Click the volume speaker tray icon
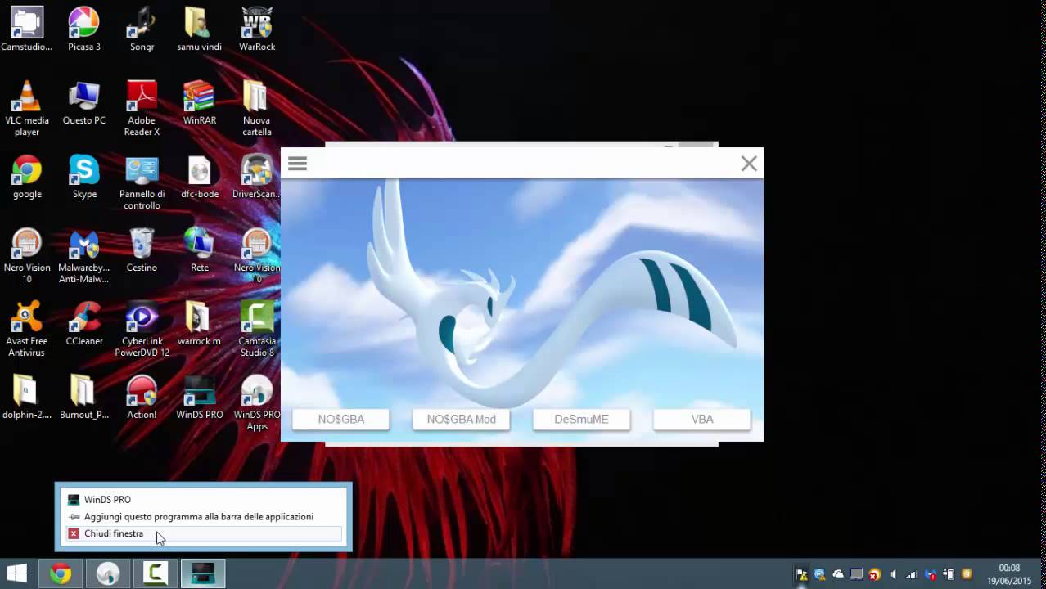This screenshot has width=1046, height=589. (893, 574)
